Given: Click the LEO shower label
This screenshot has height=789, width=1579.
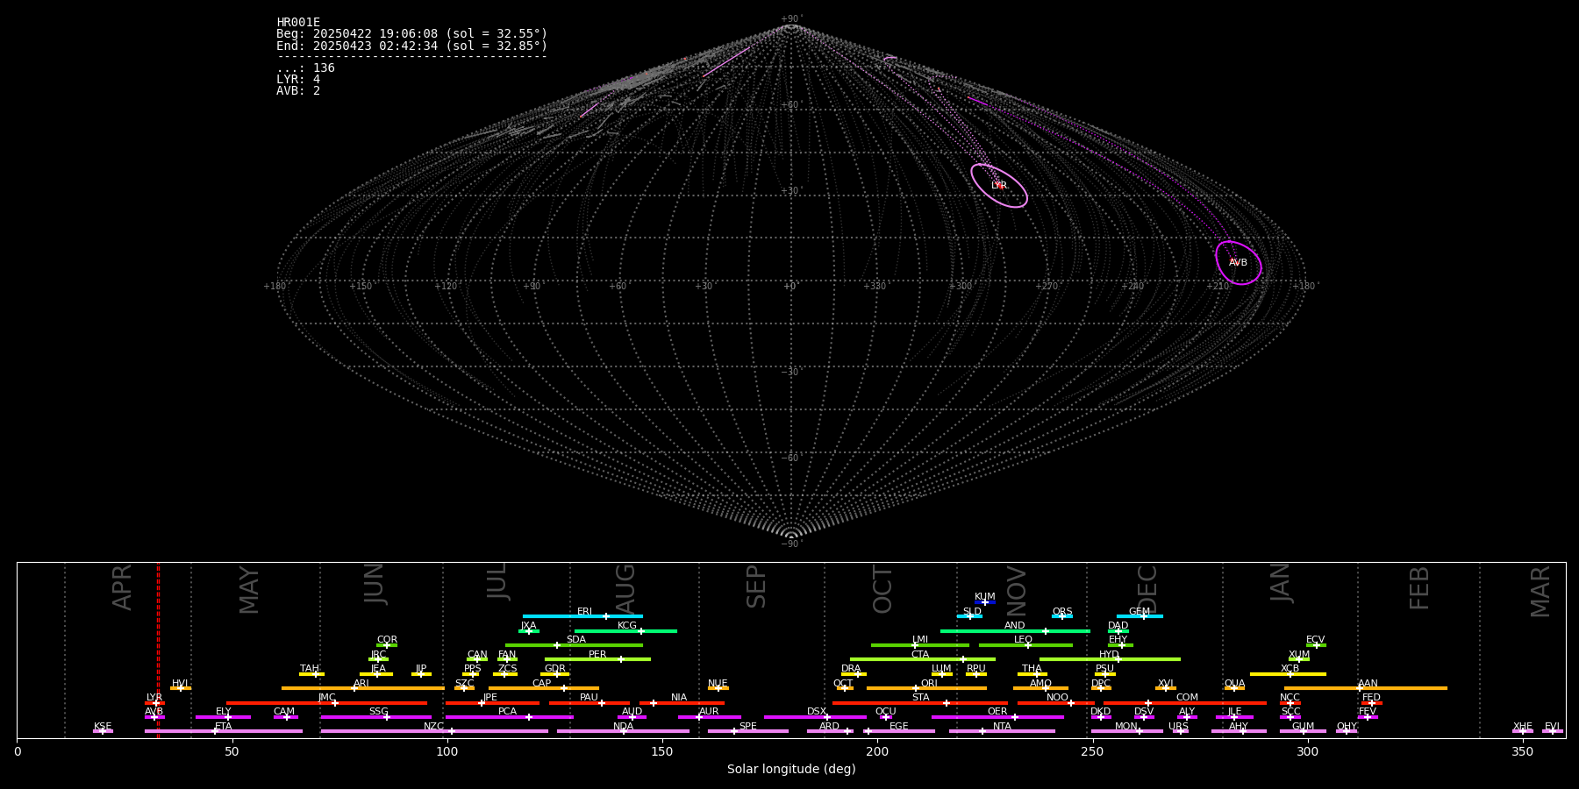Looking at the screenshot, I should tap(1024, 640).
